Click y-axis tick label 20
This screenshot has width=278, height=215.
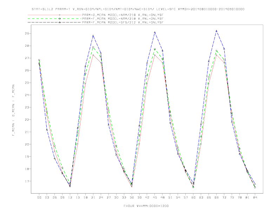click(x=27, y=144)
